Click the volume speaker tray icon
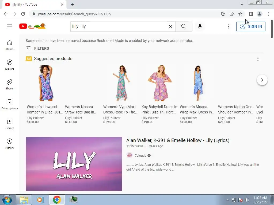 pos(247,200)
